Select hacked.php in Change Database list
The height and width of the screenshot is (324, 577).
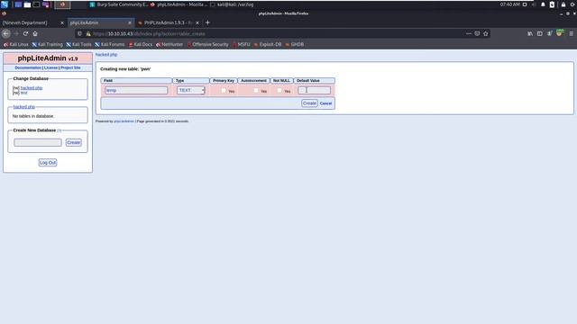coord(32,88)
